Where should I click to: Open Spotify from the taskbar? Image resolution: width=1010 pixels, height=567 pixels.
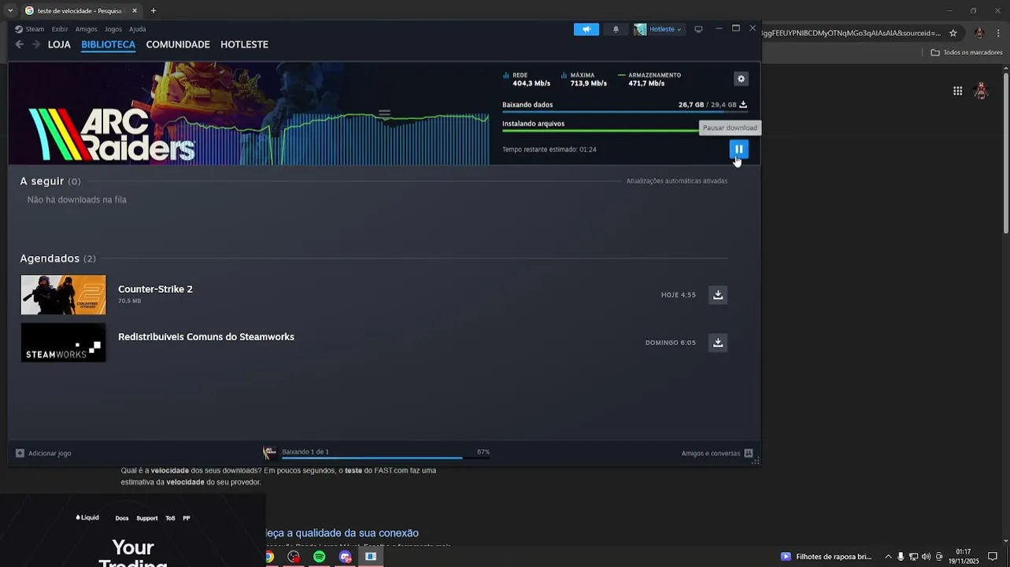coord(319,557)
